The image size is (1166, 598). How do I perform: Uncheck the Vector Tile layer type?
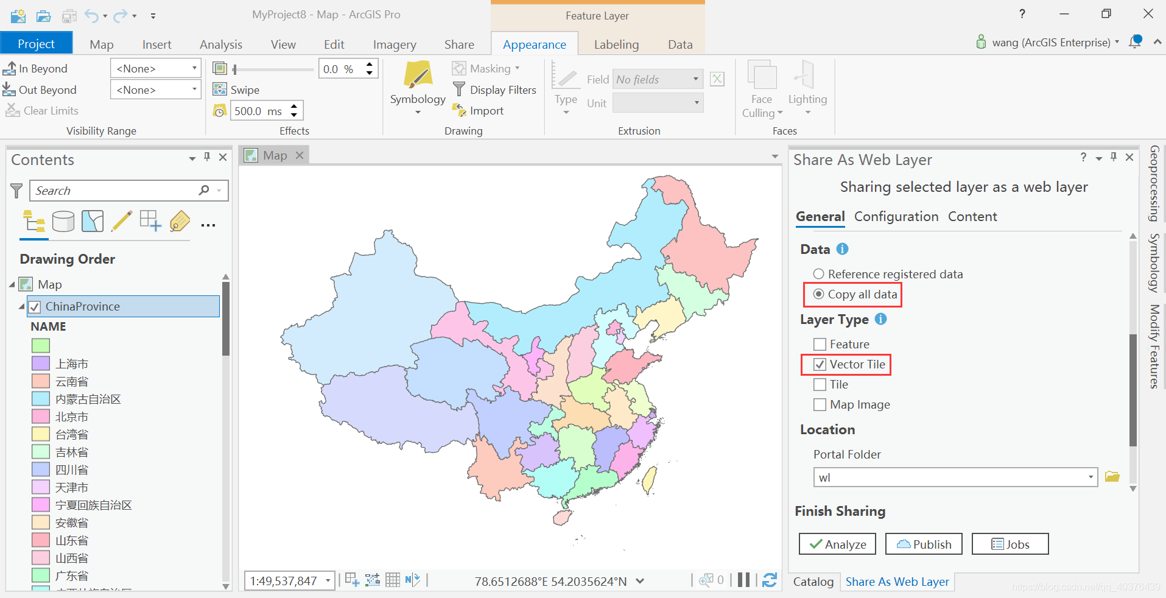[820, 364]
